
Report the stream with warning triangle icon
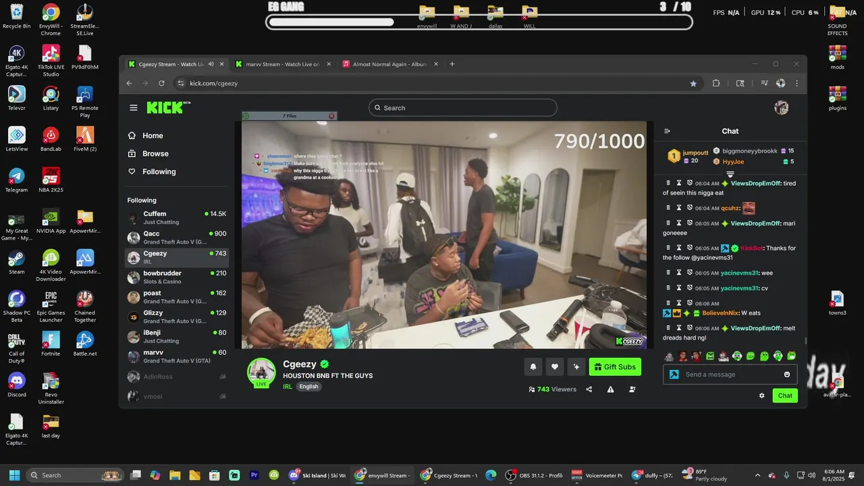point(610,389)
